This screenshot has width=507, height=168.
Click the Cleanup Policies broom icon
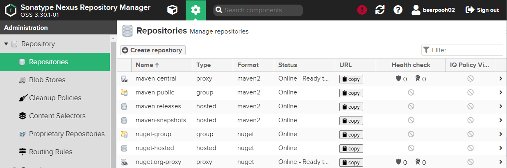coord(22,98)
